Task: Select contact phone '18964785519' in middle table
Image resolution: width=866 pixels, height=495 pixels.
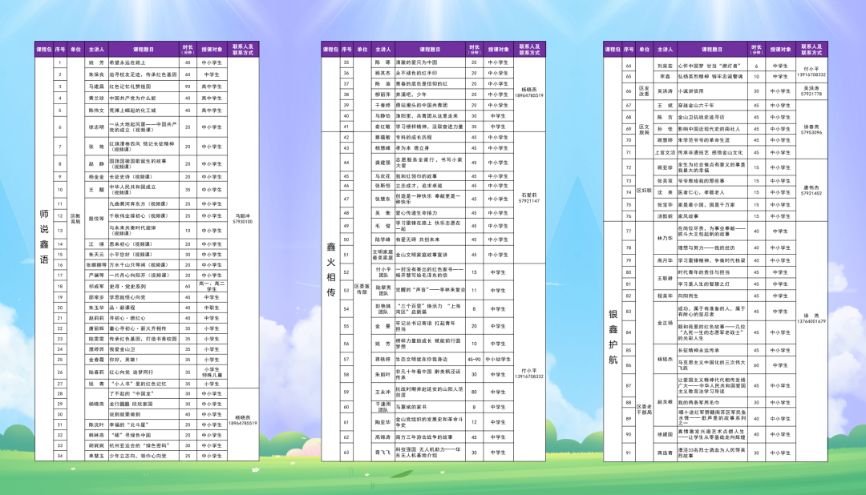Action: pyautogui.click(x=529, y=95)
